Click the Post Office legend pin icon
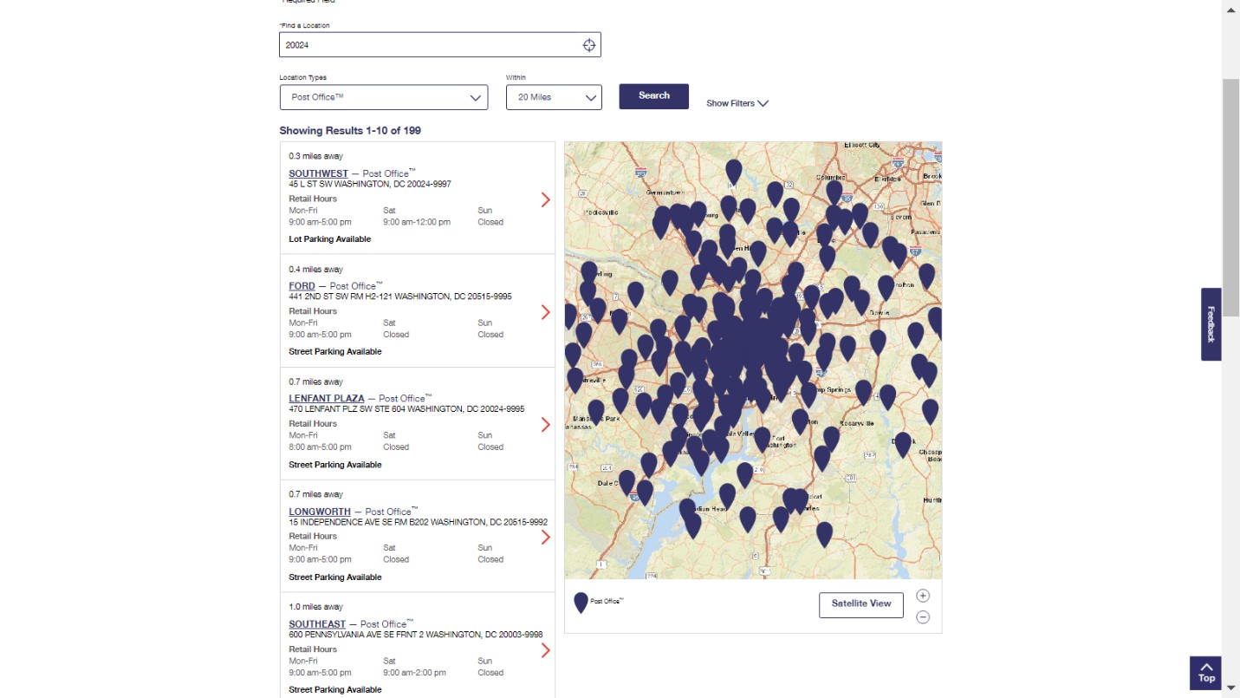1240x698 pixels. 581,603
